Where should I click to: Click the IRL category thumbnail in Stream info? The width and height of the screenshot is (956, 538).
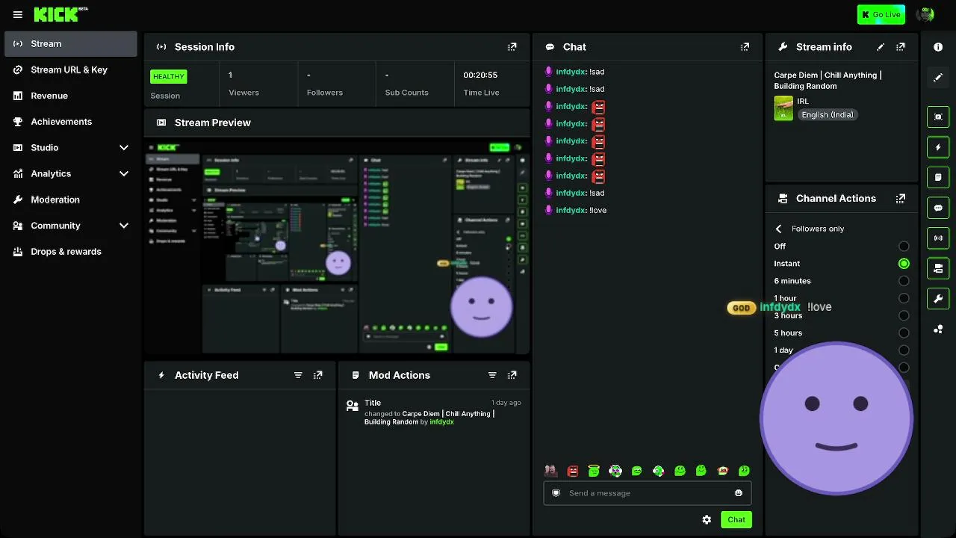783,108
